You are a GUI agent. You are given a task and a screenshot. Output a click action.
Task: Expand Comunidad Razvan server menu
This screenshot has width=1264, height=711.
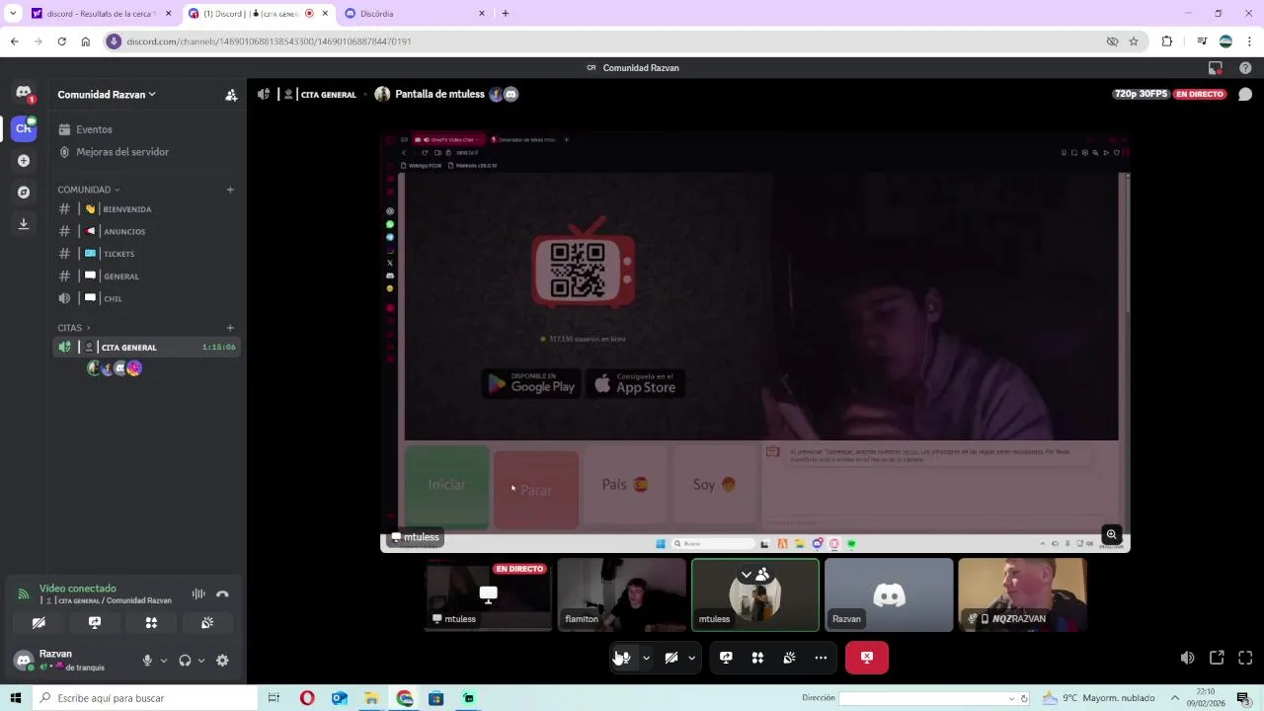tap(107, 95)
